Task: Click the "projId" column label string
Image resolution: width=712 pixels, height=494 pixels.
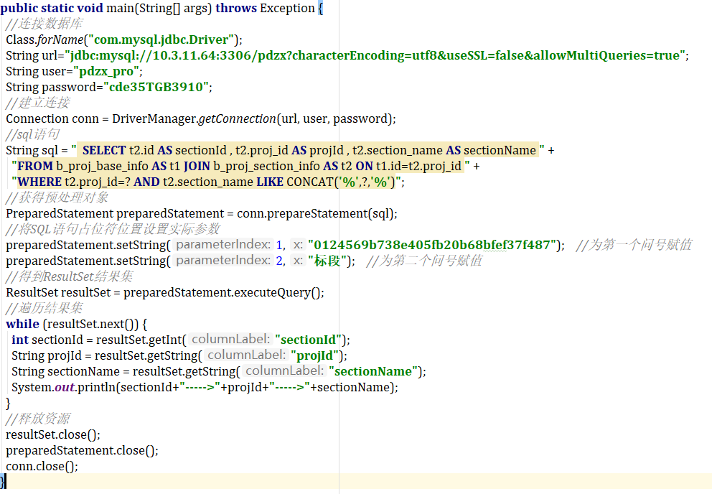Action: tap(314, 356)
